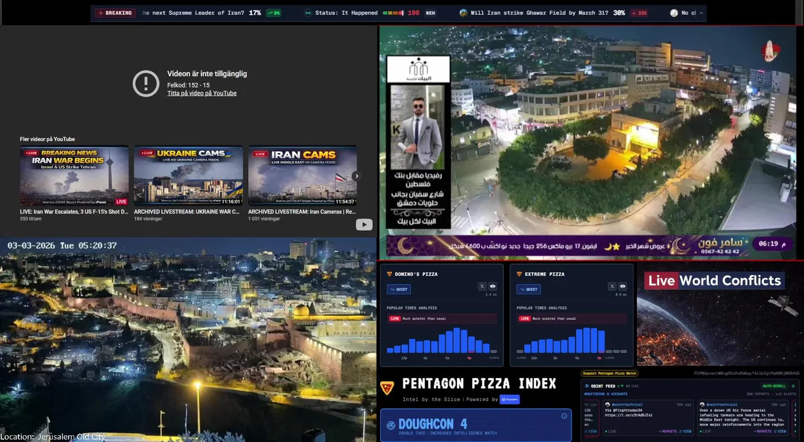
Task: Click 'MONITORING 6 ACCOUNTS' label
Action: (606, 394)
